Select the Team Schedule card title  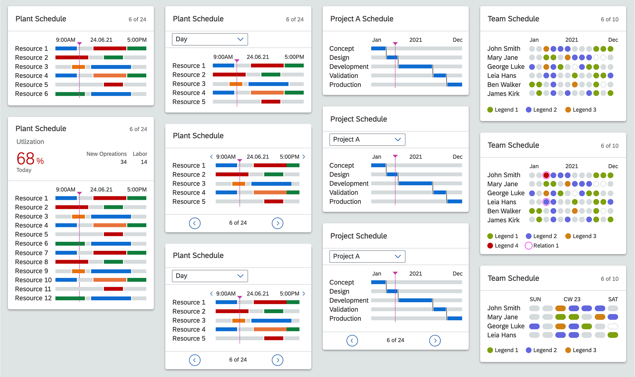(x=513, y=19)
